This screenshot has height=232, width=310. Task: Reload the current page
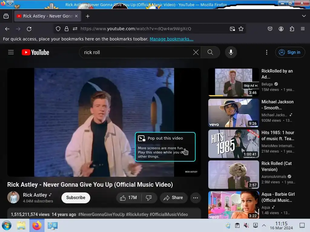click(29, 29)
